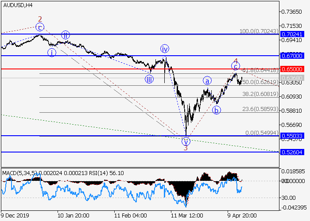This screenshot has height=221, width=310.
Task: Select the circled wave a label
Action: pyautogui.click(x=207, y=80)
